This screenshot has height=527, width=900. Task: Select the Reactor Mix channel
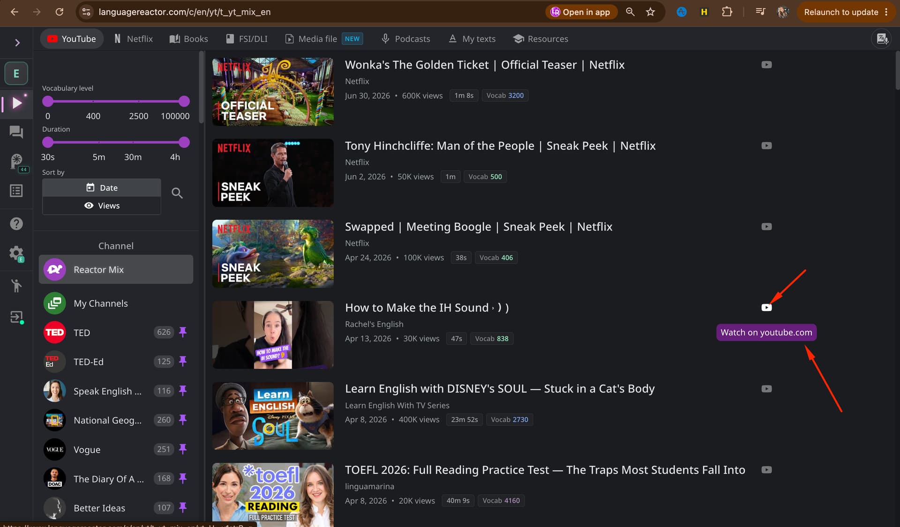[116, 269]
